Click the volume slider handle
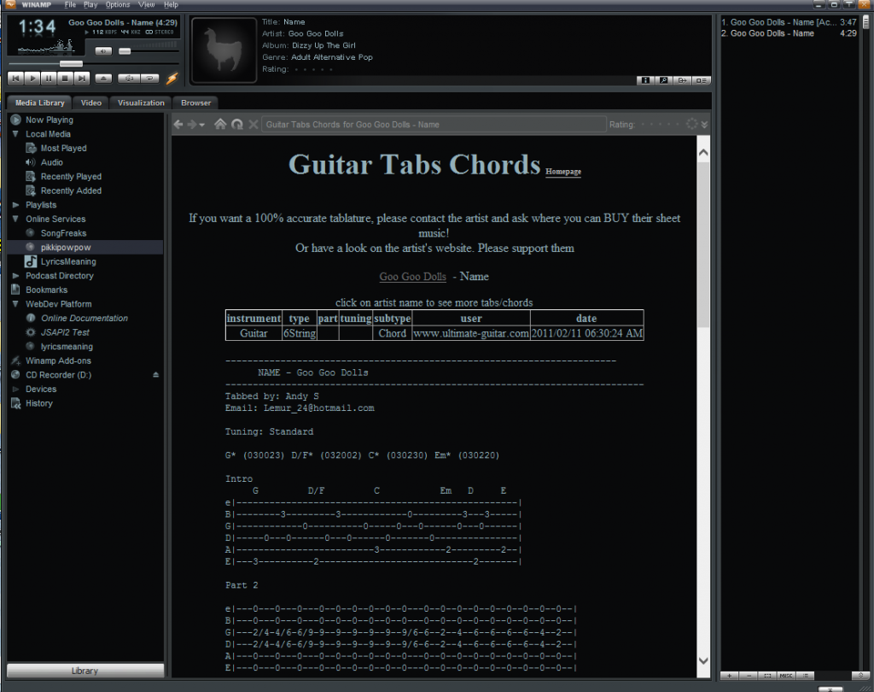The width and height of the screenshot is (874, 692). [x=125, y=51]
